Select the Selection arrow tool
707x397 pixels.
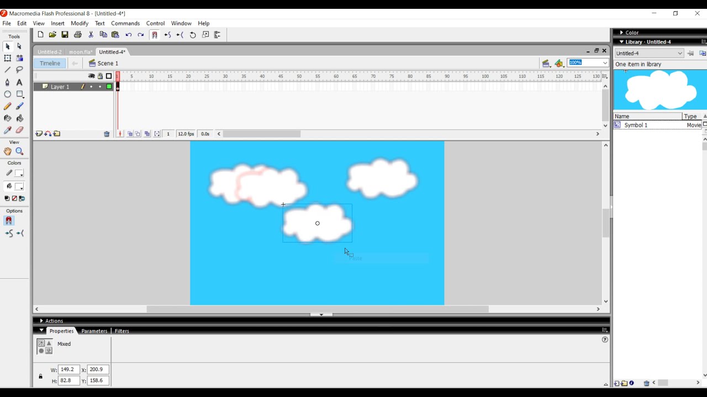coord(8,46)
